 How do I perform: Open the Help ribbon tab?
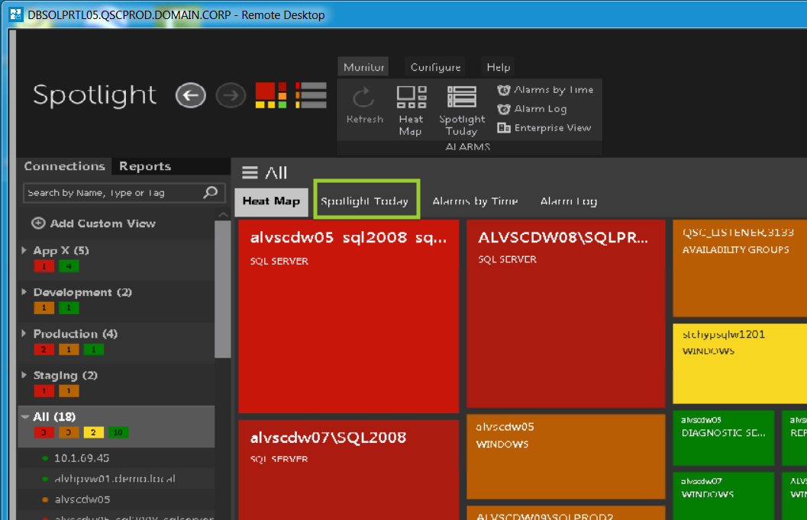(499, 67)
